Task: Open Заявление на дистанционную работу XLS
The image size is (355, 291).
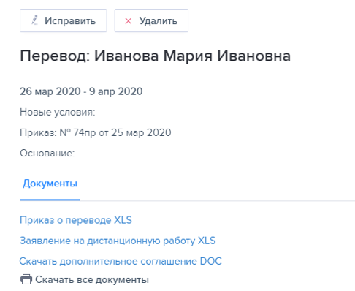Action: [x=118, y=241]
